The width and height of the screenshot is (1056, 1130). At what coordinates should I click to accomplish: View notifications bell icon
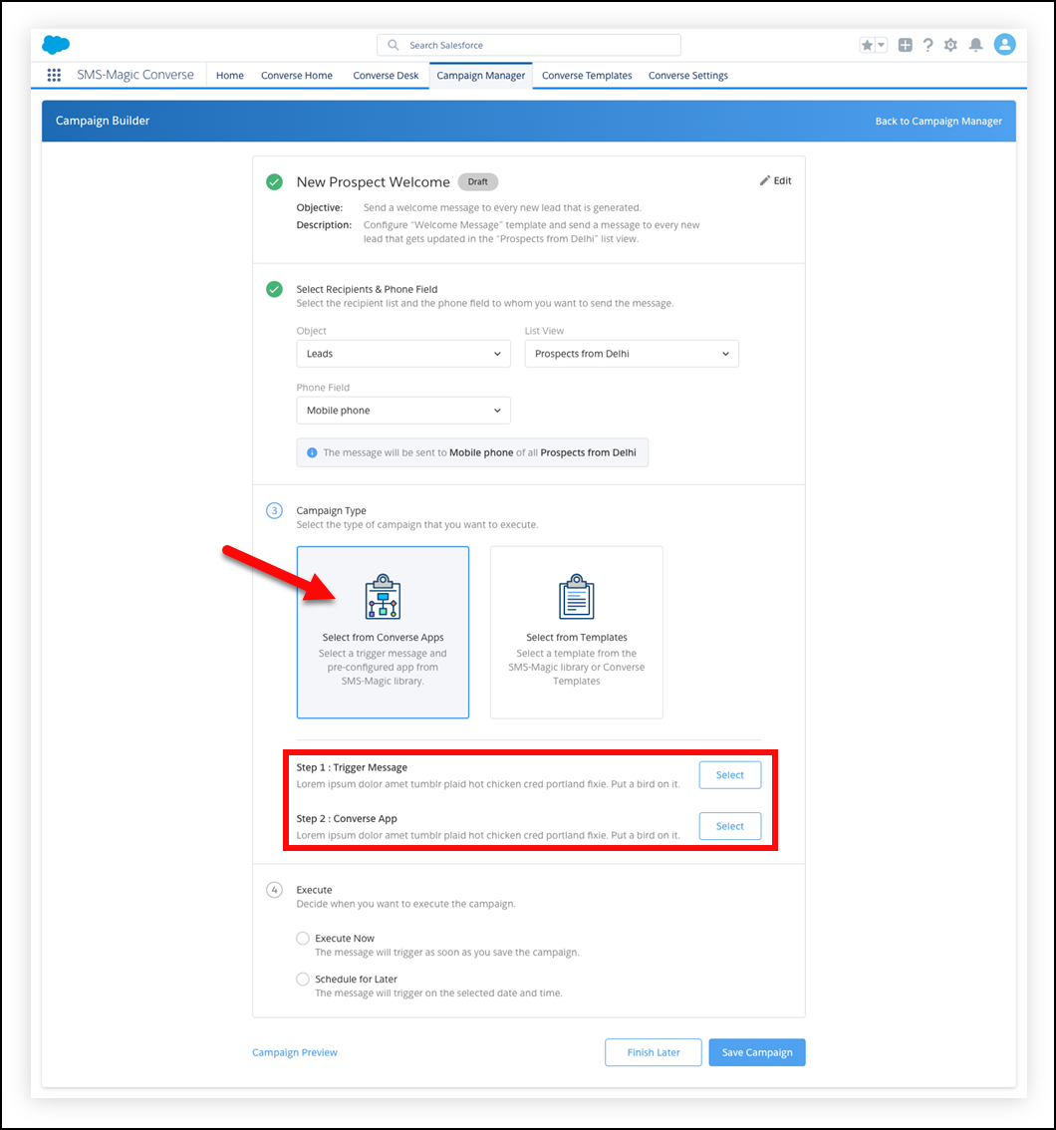coord(976,45)
